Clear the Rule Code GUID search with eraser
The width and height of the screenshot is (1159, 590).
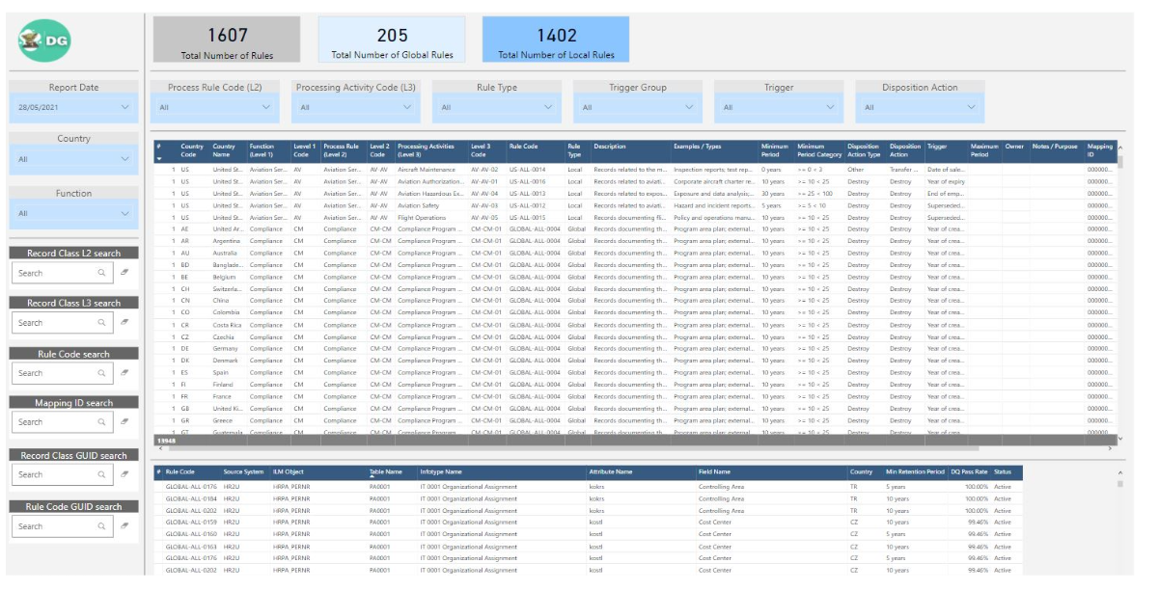(124, 526)
